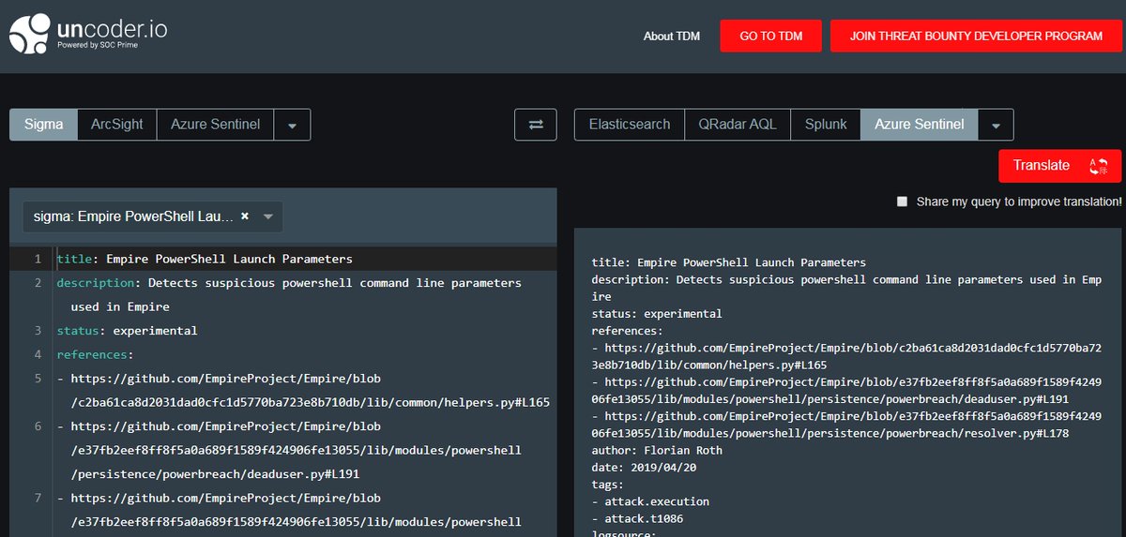The width and height of the screenshot is (1126, 537).
Task: Enable Share my query checkbox
Action: 902,201
